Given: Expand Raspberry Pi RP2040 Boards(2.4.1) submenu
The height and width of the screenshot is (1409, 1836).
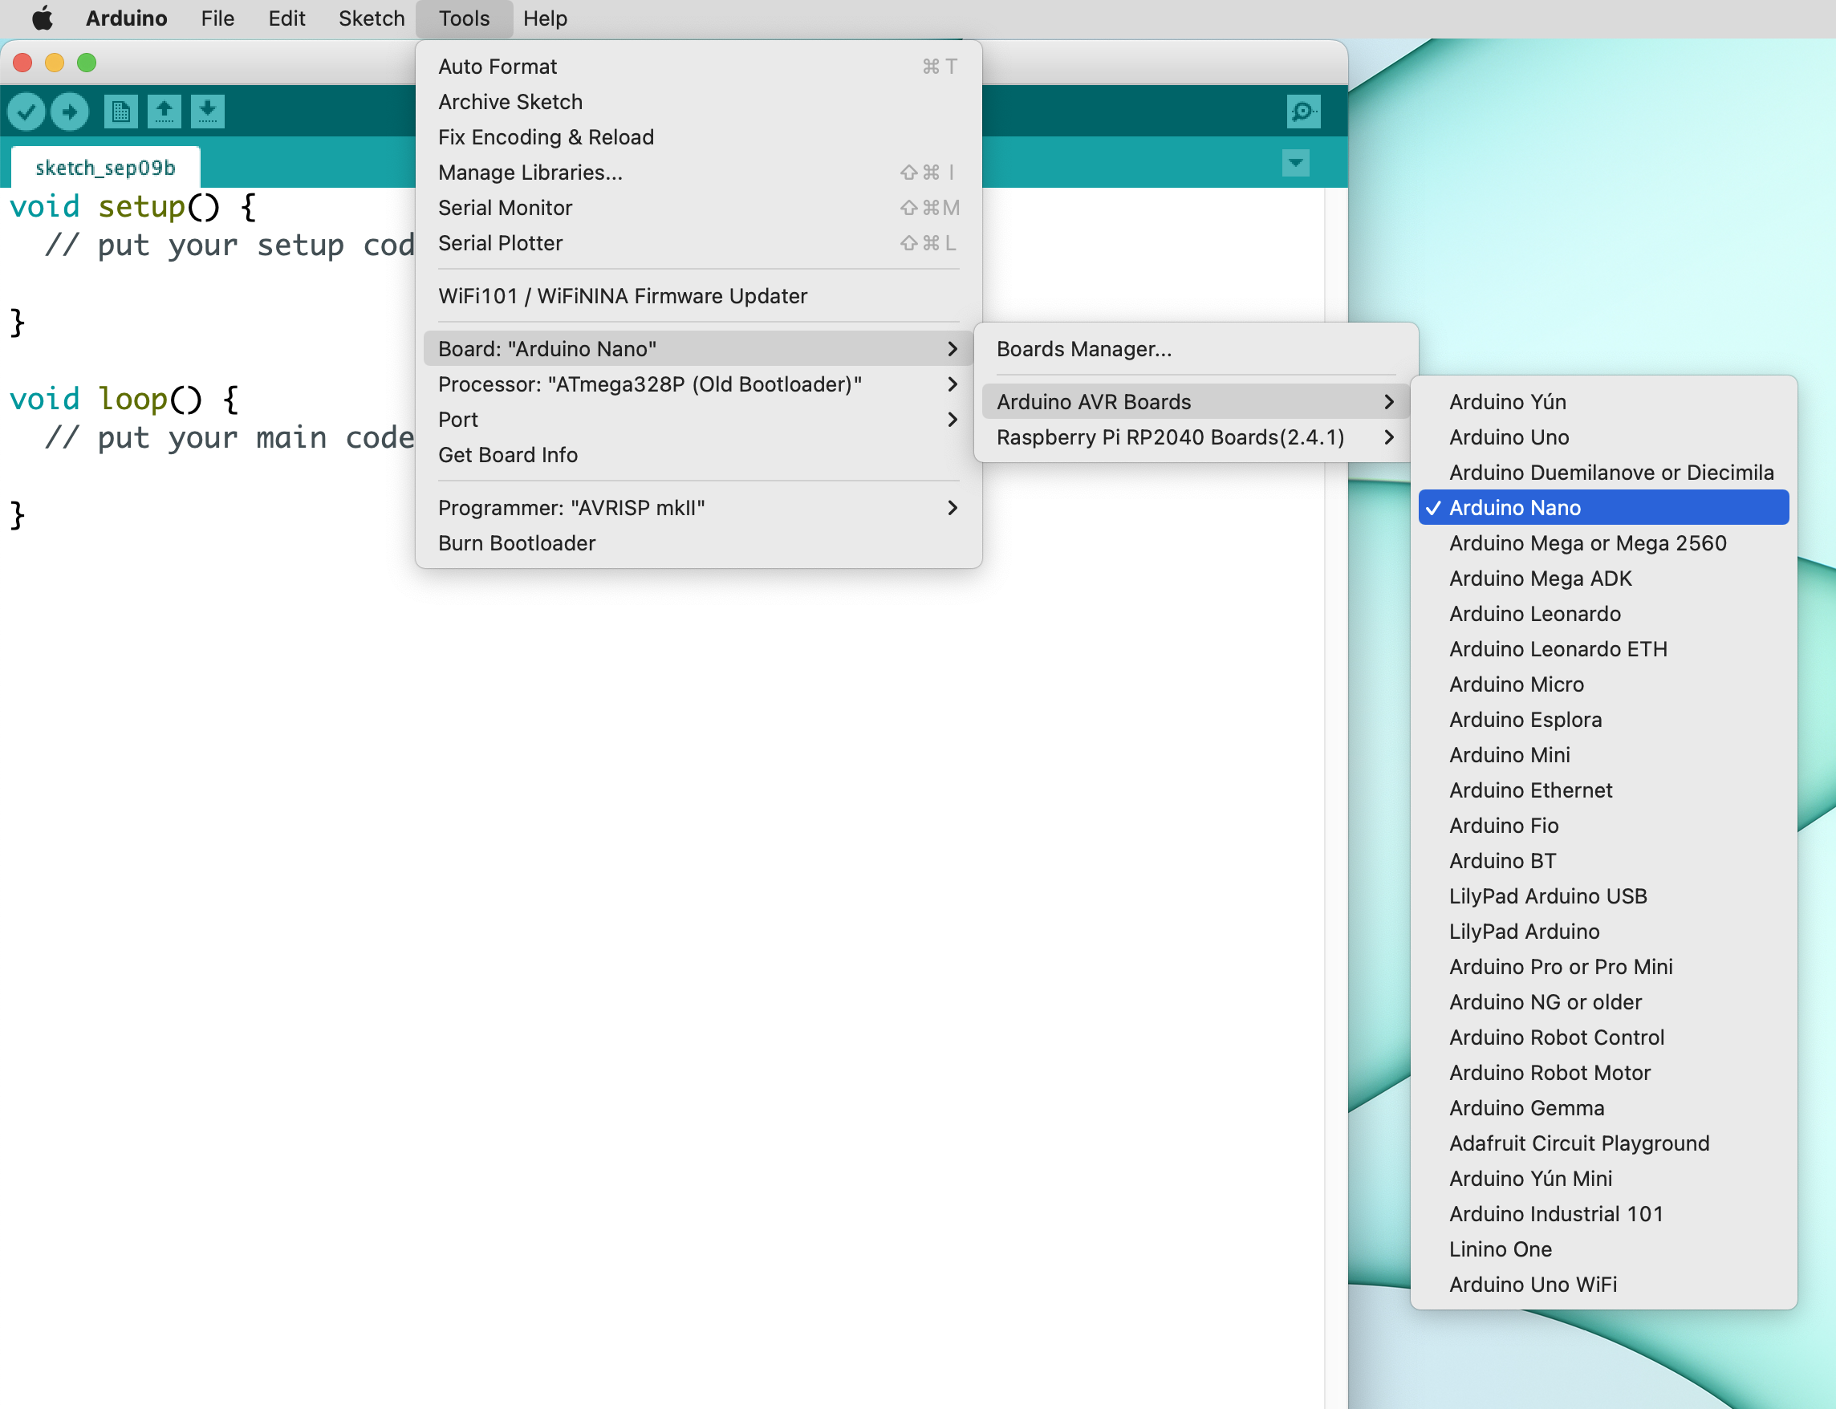Looking at the screenshot, I should pyautogui.click(x=1196, y=437).
